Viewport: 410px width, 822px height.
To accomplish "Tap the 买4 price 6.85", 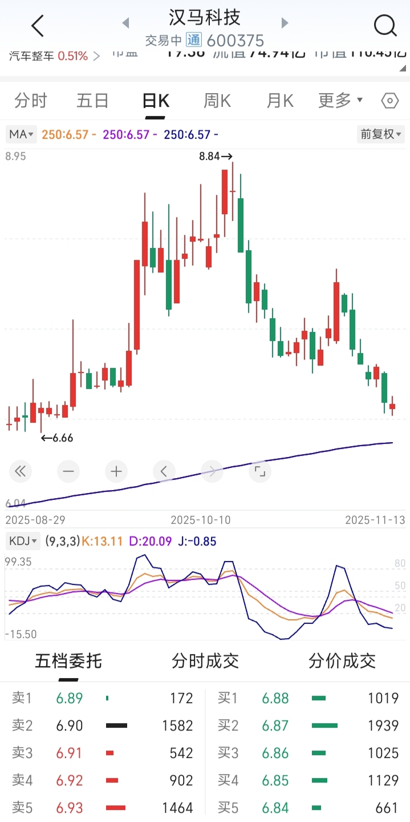I will pyautogui.click(x=275, y=780).
